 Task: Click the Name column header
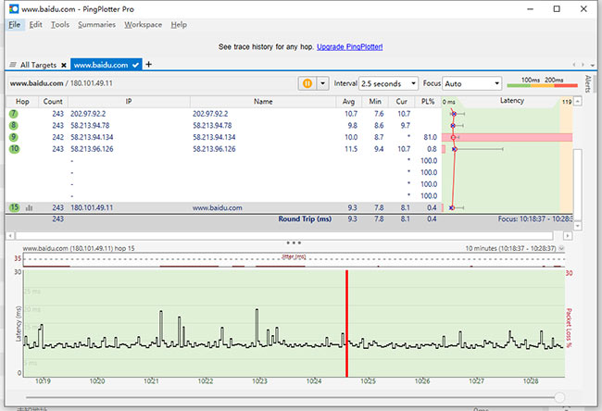(263, 101)
